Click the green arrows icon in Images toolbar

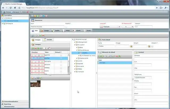[38, 48]
